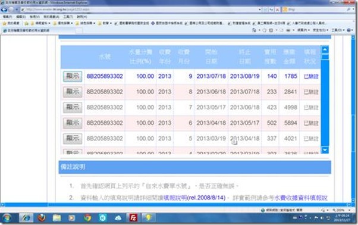Open Windows Media Player taskbar icon
The image size is (358, 225).
[72, 218]
